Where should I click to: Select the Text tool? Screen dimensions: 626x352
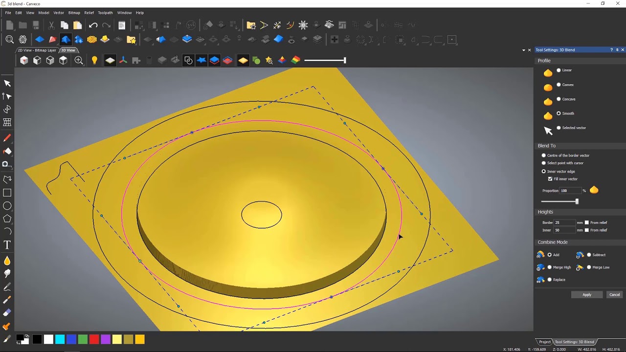click(x=7, y=245)
